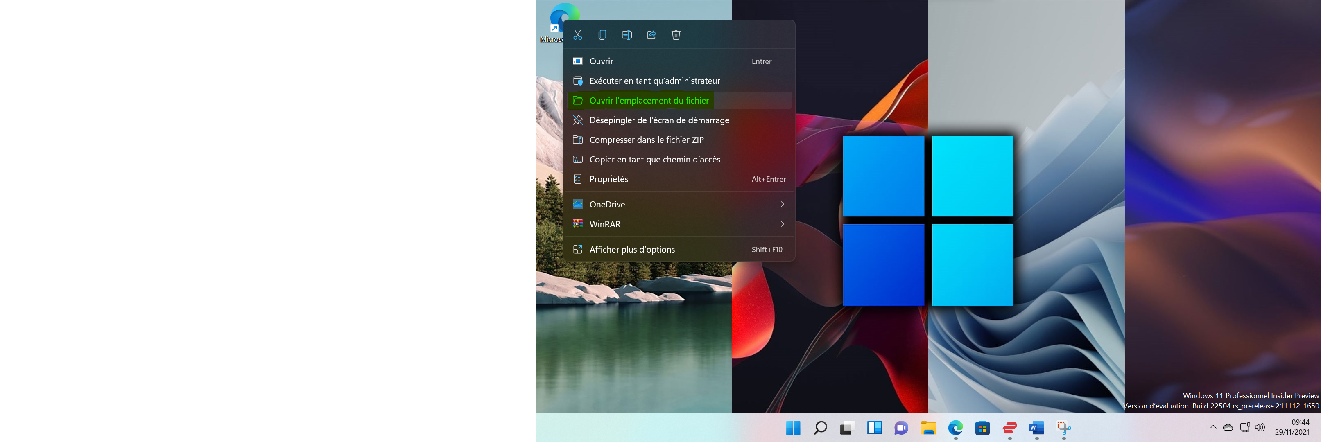Screen dimensions: 1321x442
Task: Open the Start menu from taskbar
Action: pos(793,428)
